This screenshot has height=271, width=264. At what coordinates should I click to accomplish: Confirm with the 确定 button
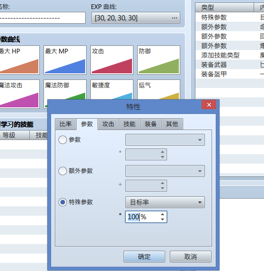pyautogui.click(x=144, y=257)
